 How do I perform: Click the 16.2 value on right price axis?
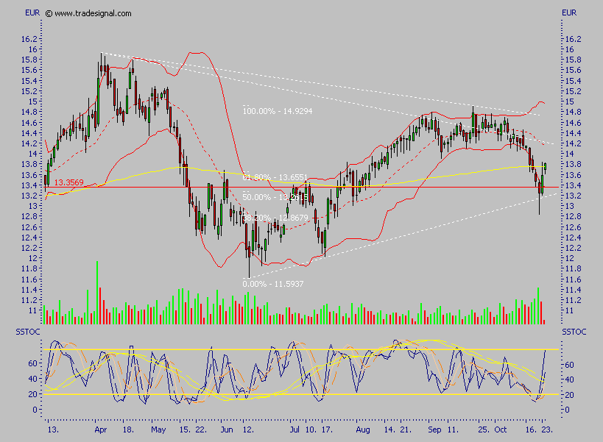pos(573,39)
